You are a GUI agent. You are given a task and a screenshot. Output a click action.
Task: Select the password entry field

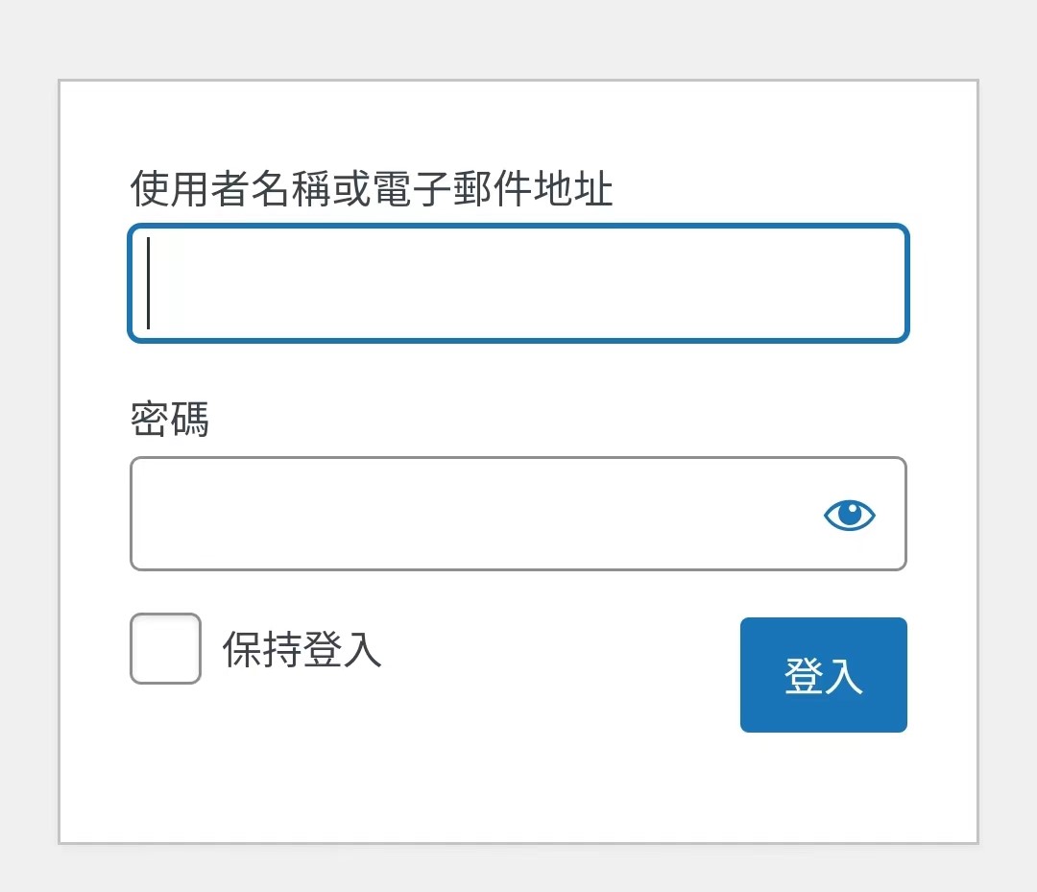pyautogui.click(x=470, y=514)
